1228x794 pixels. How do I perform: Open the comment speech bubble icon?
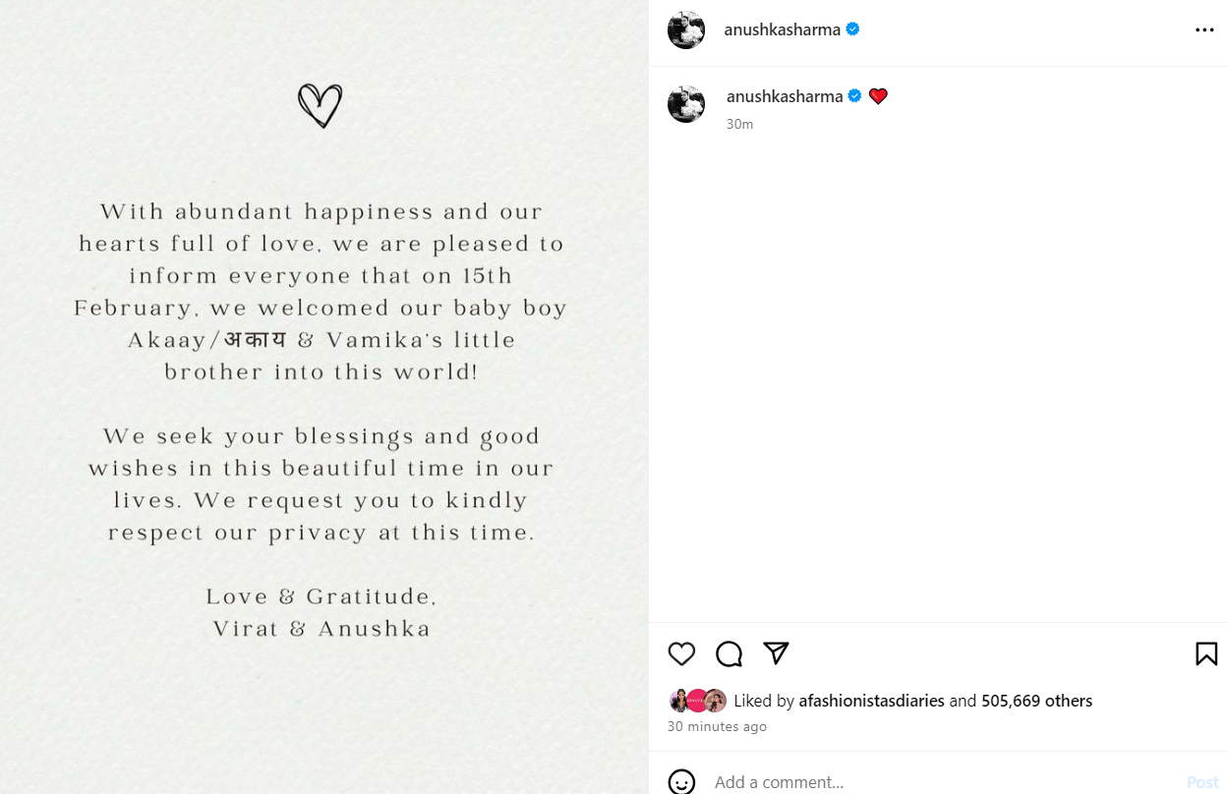pos(729,653)
